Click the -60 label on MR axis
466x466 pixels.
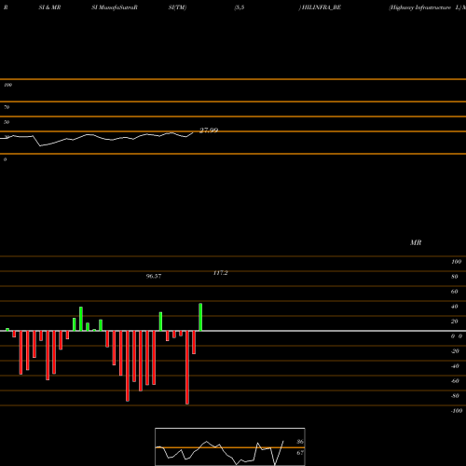coord(455,381)
